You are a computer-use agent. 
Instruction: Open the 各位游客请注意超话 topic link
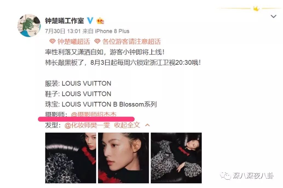[131, 41]
